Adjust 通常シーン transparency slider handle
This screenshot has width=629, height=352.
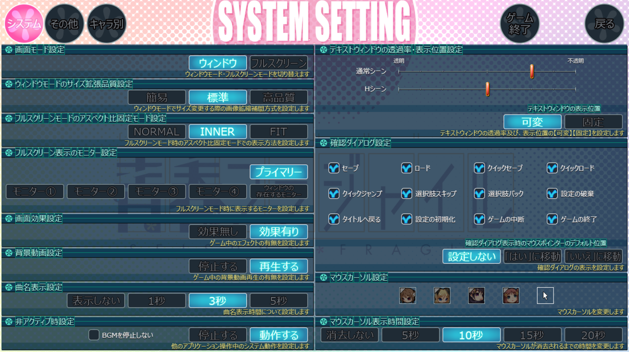click(532, 72)
